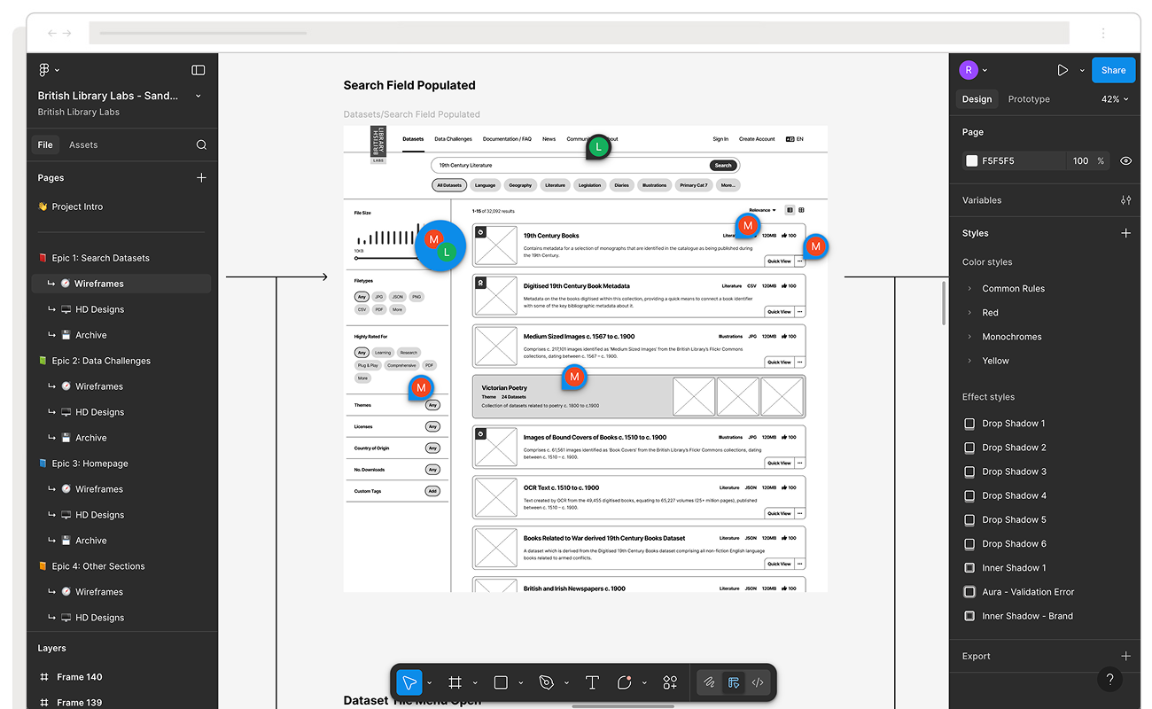Screen dimensions: 1152x709
Task: Switch to the Assets tab
Action: pos(83,144)
